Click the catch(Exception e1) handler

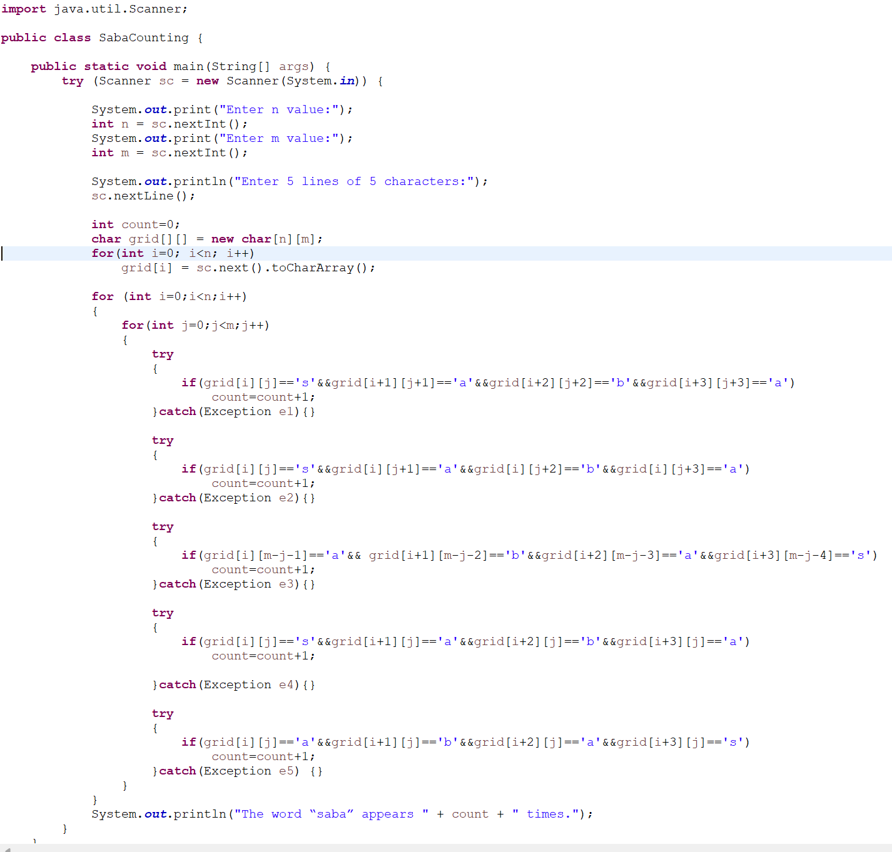tap(231, 411)
